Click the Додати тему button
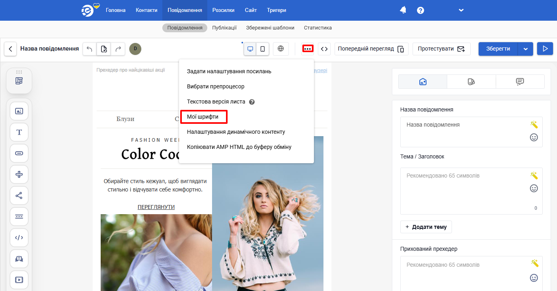 tap(426, 227)
